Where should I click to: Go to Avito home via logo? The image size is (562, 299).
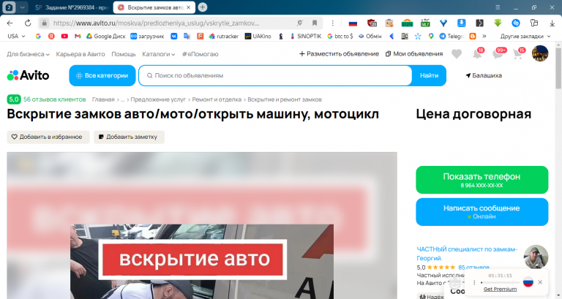[28, 75]
